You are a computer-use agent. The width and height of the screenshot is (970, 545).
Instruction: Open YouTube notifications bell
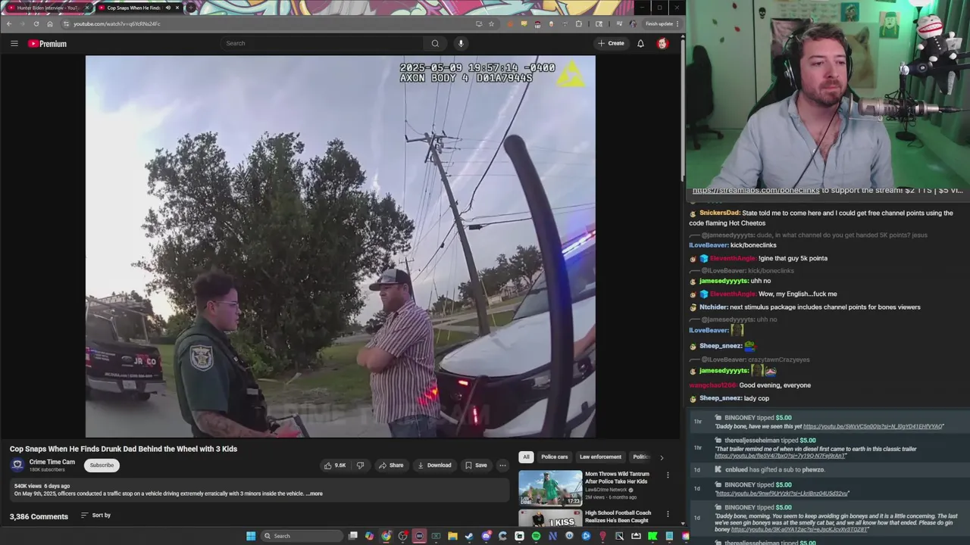(x=640, y=43)
